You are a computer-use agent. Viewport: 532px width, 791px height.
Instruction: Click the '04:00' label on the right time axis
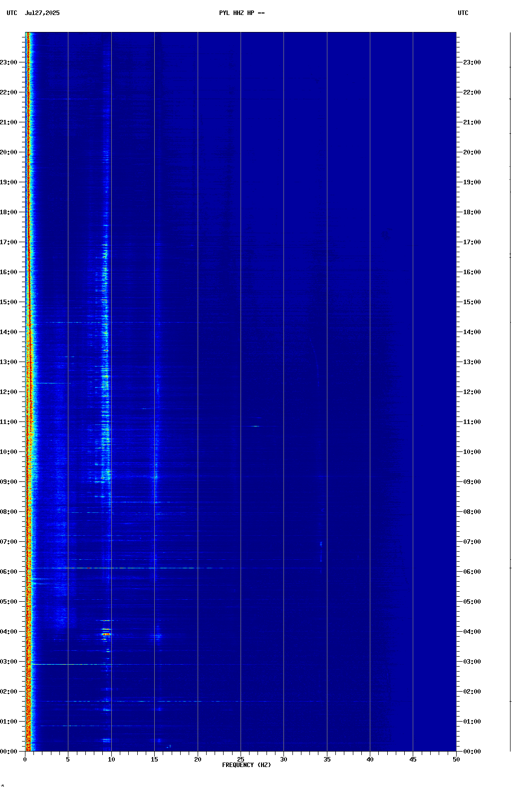[472, 632]
